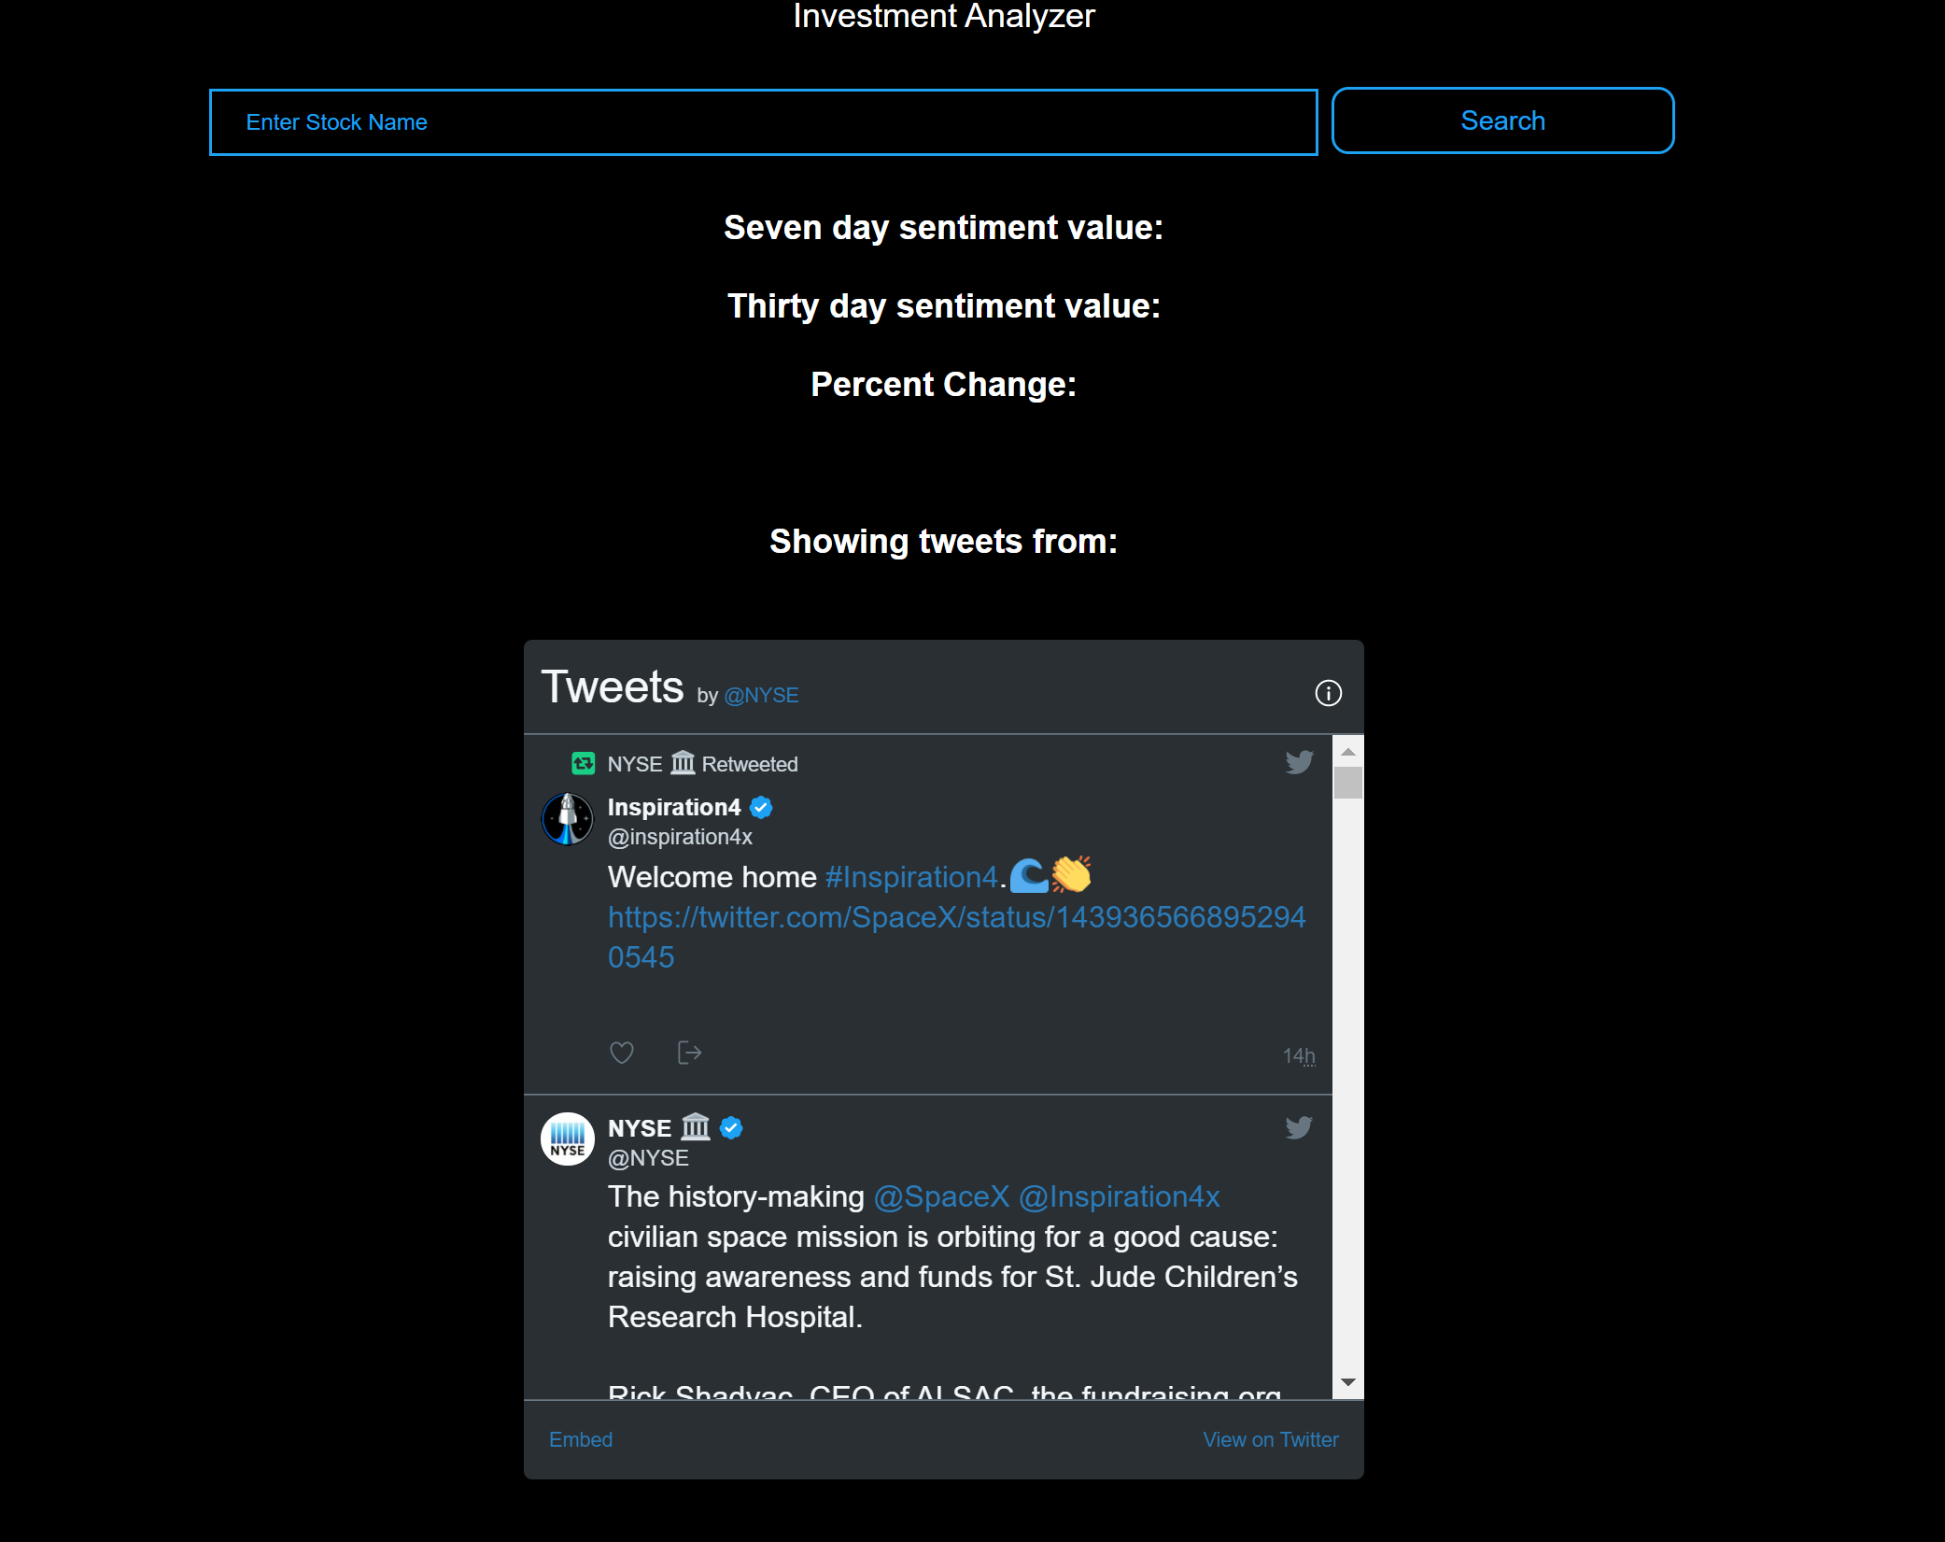Click the scrollbar down arrow in tweets

pyautogui.click(x=1347, y=1382)
